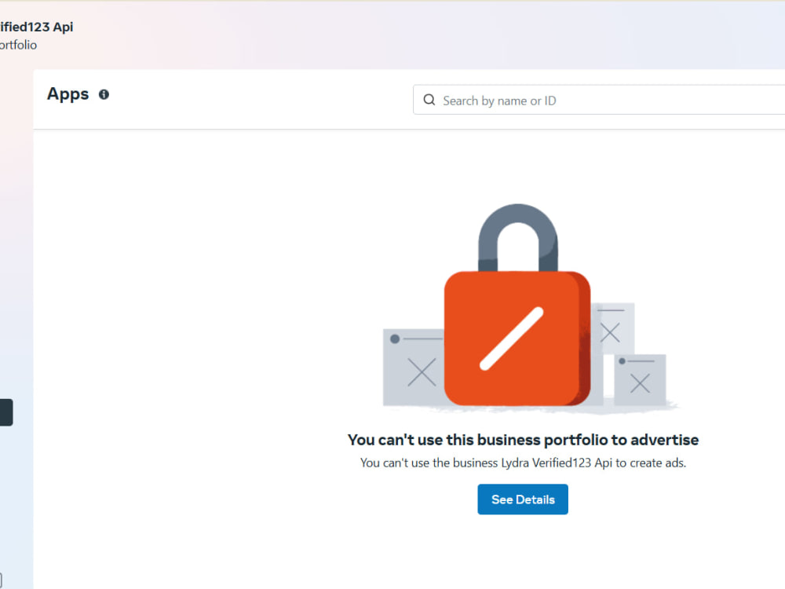Screen dimensions: 785x589
Task: Click the lower right placeholder card with X
Action: [640, 379]
